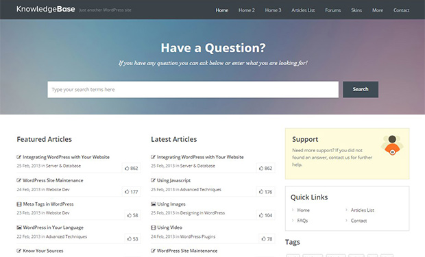Like WordPress in Your Language (53)
The height and width of the screenshot is (257, 425).
point(132,238)
